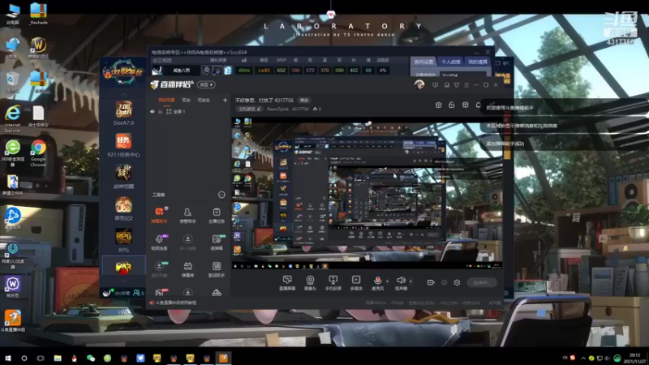Screen dimensions: 649x365
Task: Edit the 主机游戏 category tag
Action: tap(250, 109)
